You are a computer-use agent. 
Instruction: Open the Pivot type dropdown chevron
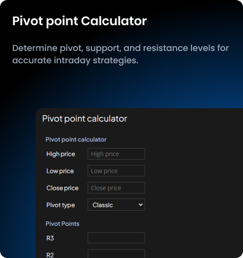tap(141, 205)
